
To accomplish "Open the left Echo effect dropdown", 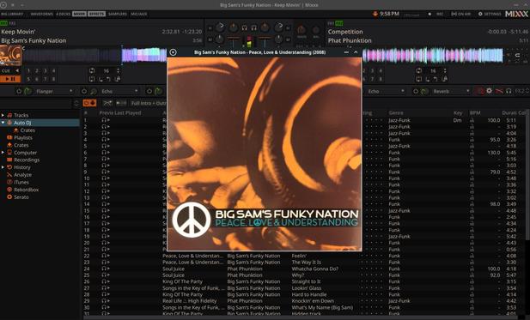I will coord(119,91).
